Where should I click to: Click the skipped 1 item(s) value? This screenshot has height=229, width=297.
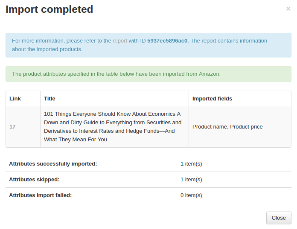coord(191,180)
